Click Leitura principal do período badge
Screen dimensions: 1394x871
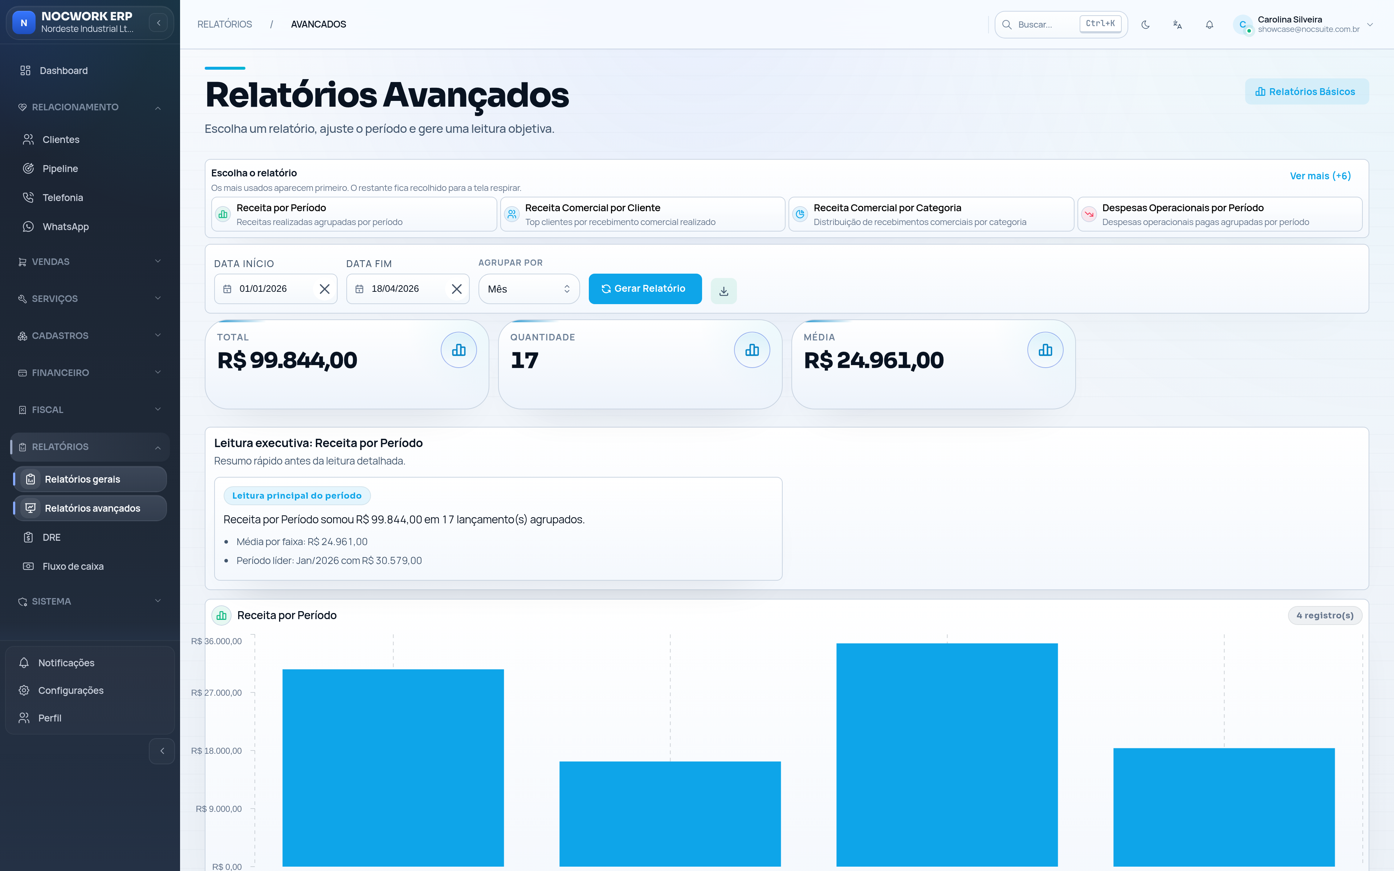[297, 495]
